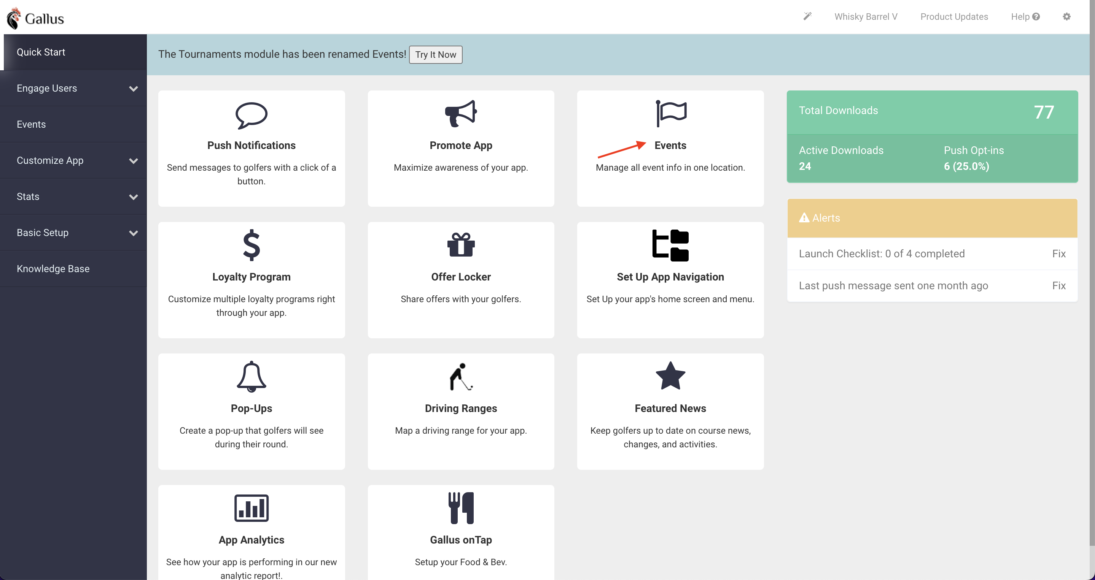This screenshot has height=580, width=1095.
Task: Expand the Customize App chevron
Action: 134,160
